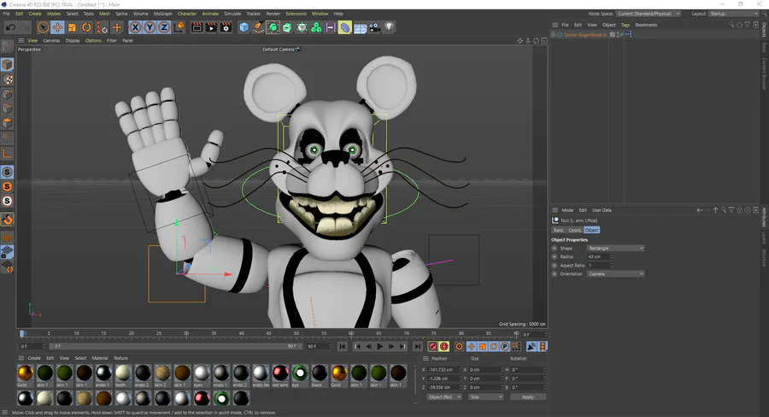Add a Floor/environment object icon
This screenshot has width=769, height=417.
360,28
